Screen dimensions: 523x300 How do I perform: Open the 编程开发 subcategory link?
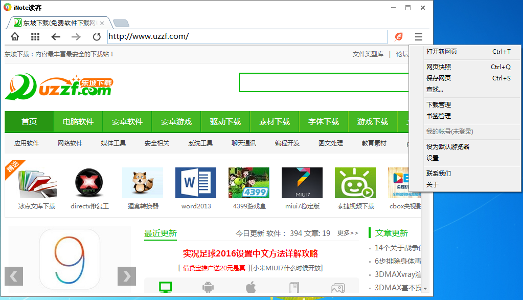[x=287, y=143]
